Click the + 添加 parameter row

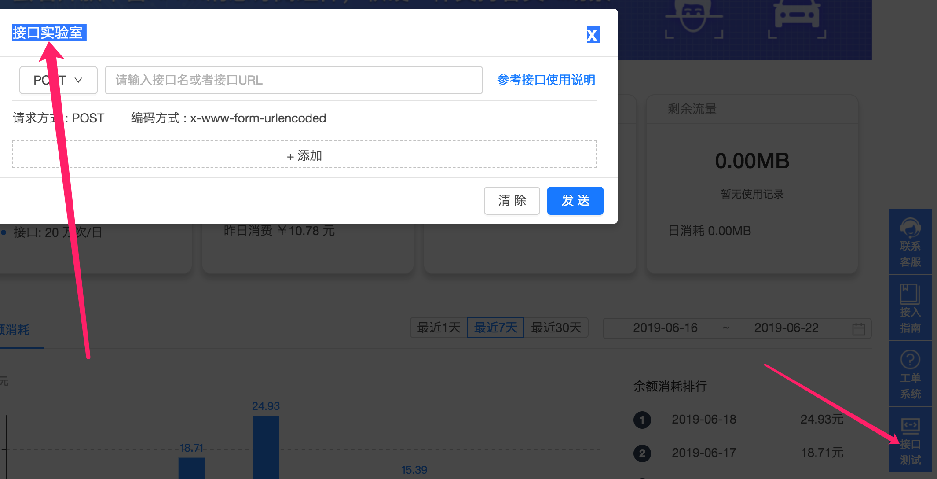point(304,155)
